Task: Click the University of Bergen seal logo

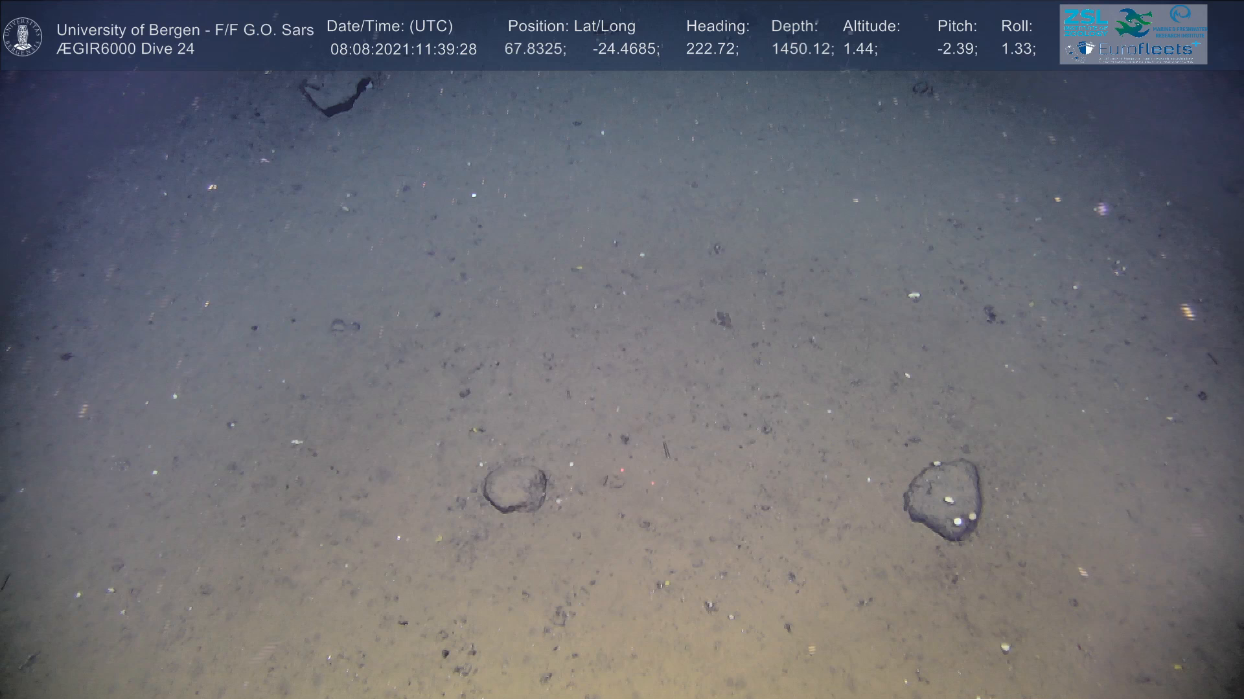Action: click(23, 36)
